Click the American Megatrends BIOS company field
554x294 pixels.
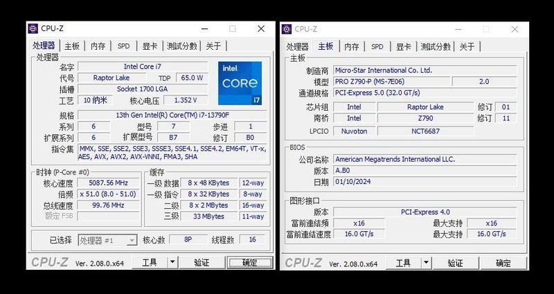tap(425, 159)
